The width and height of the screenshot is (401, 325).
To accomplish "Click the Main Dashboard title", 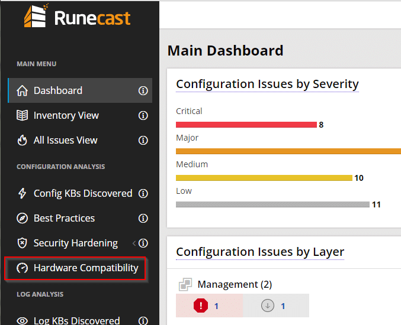I will [x=225, y=50].
